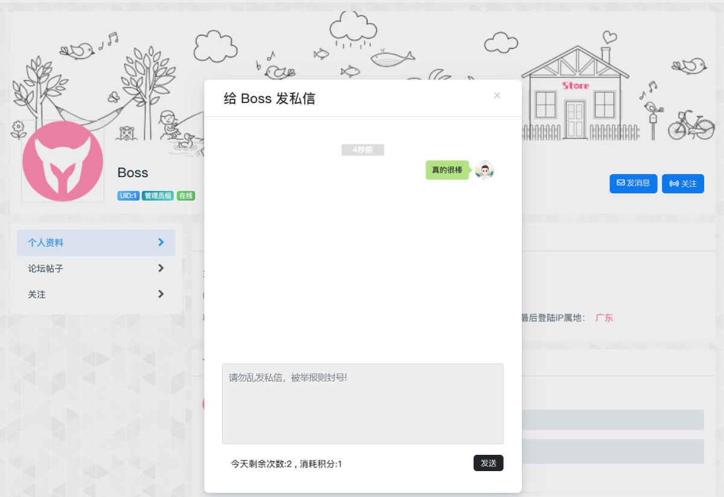Switch to the 个人资料 sidebar section
The image size is (724, 497).
tap(46, 243)
